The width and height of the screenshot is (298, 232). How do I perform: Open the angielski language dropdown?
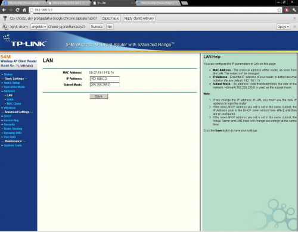[x=39, y=27]
